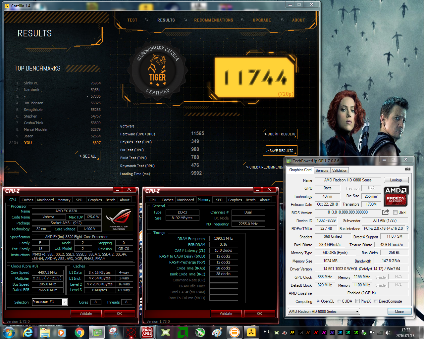The image size is (424, 339).
Task: Switch to the TEST tab in Catzilla
Action: 132,20
